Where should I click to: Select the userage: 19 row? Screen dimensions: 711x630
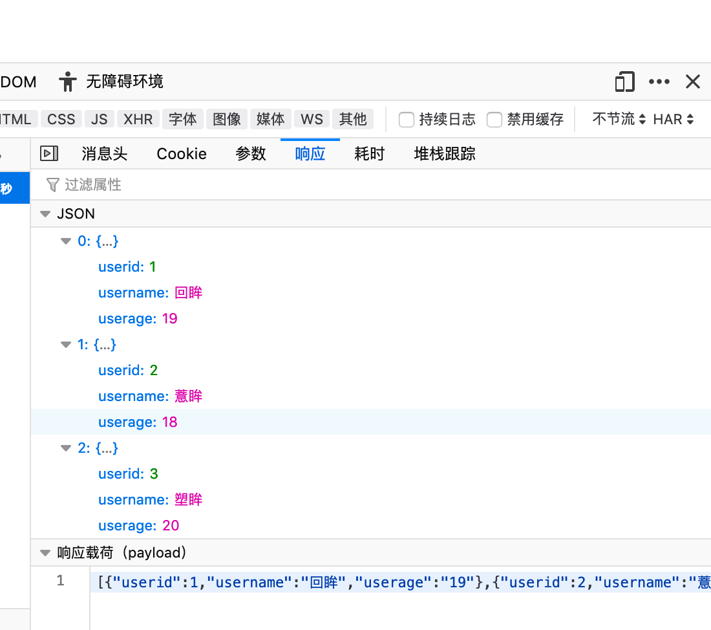click(x=371, y=319)
